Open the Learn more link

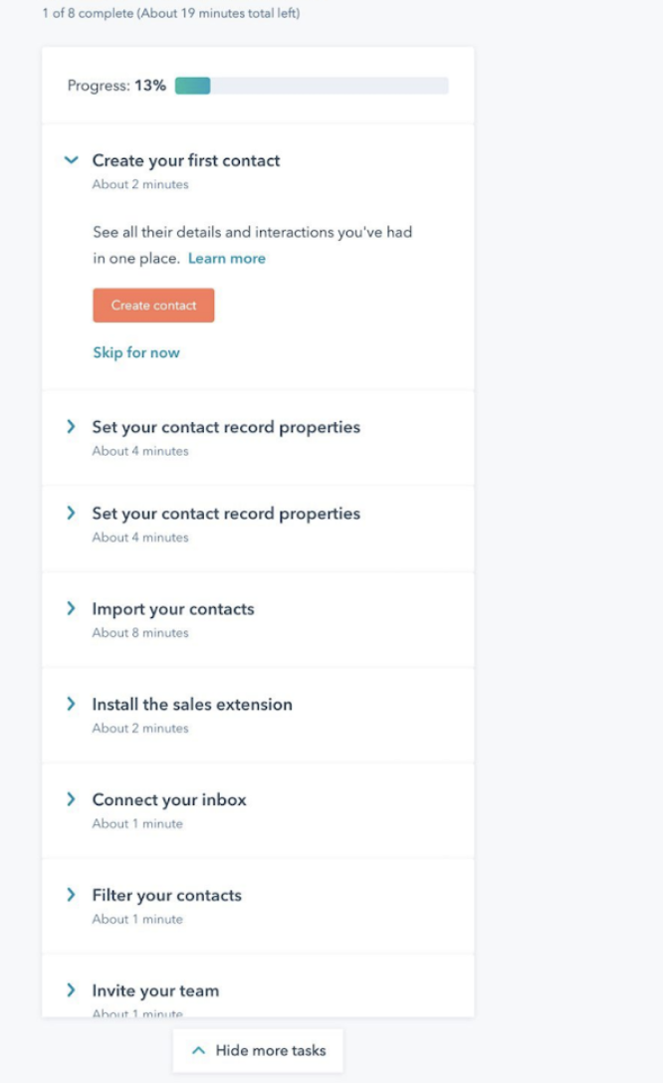coord(227,258)
